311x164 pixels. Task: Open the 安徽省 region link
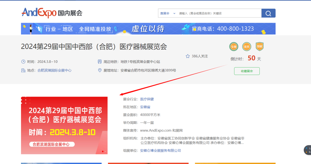click(145, 107)
